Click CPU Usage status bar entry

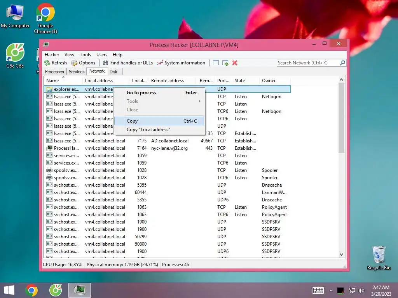coord(63,265)
